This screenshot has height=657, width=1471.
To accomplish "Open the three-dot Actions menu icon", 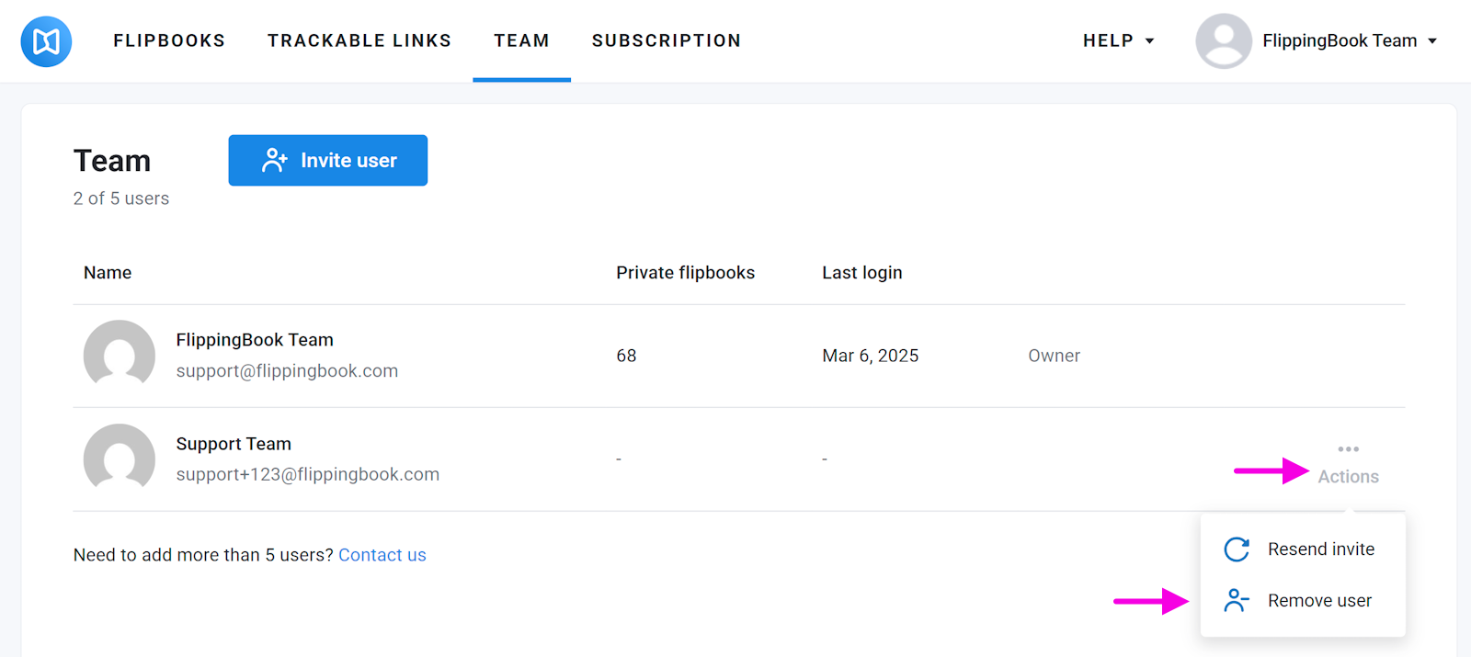I will (1349, 449).
